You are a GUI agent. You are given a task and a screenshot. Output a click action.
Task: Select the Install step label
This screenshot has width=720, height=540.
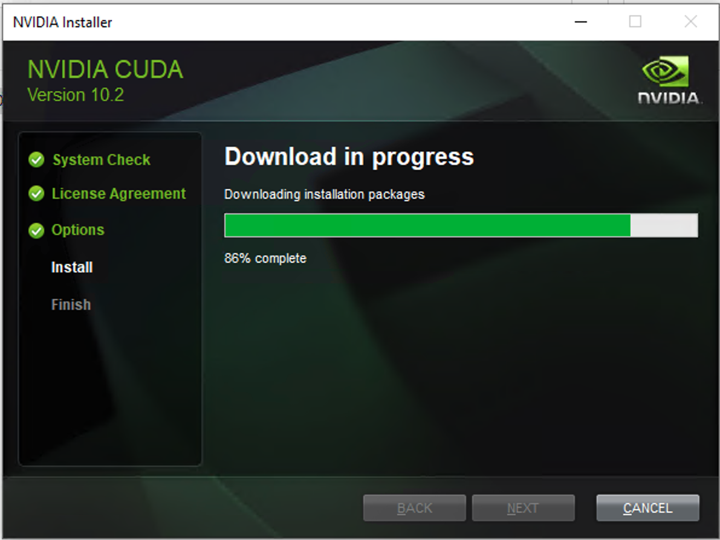[x=72, y=267]
